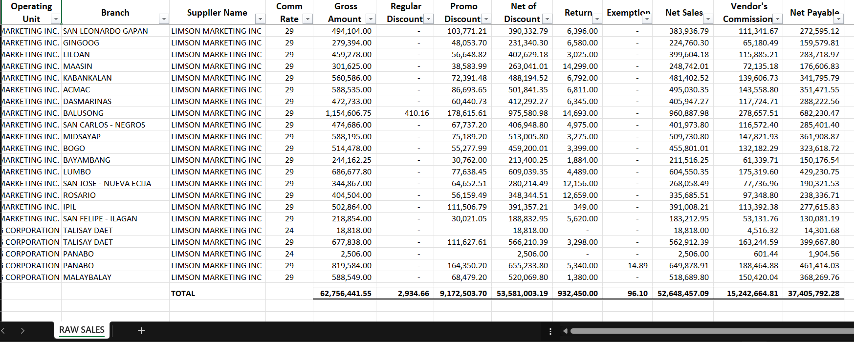
Task: Open the Promo Discount filter dropdown
Action: pyautogui.click(x=486, y=19)
